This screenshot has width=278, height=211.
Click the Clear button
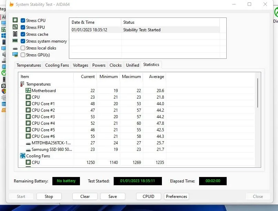[x=85, y=197]
